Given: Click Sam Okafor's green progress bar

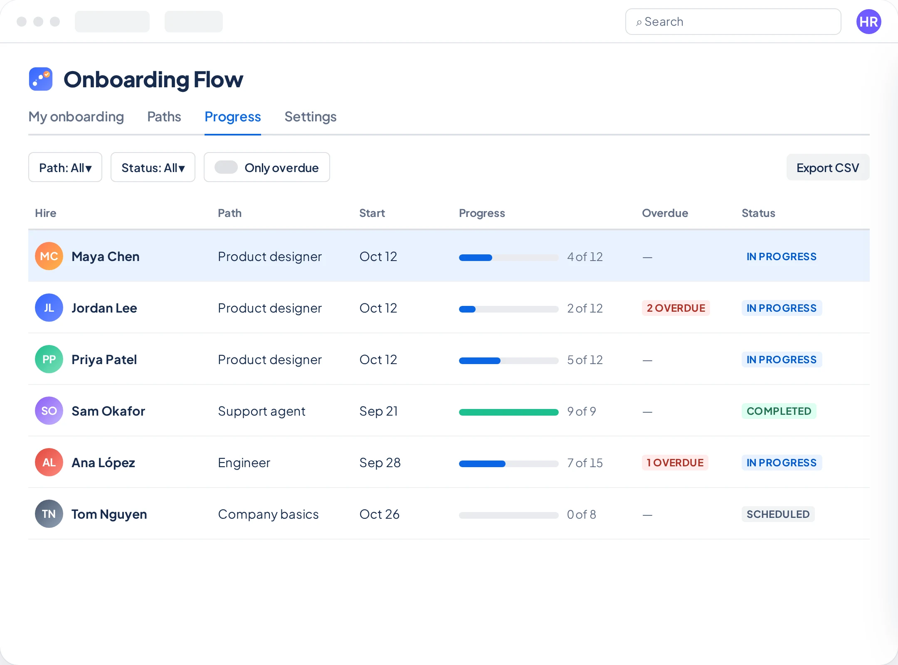Looking at the screenshot, I should tap(509, 412).
